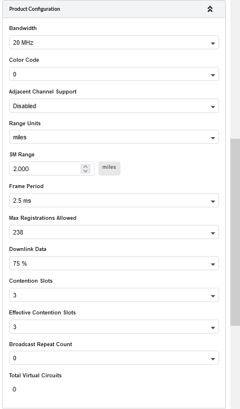
Task: Click the vertical scrollbar thumb
Action: point(235,232)
